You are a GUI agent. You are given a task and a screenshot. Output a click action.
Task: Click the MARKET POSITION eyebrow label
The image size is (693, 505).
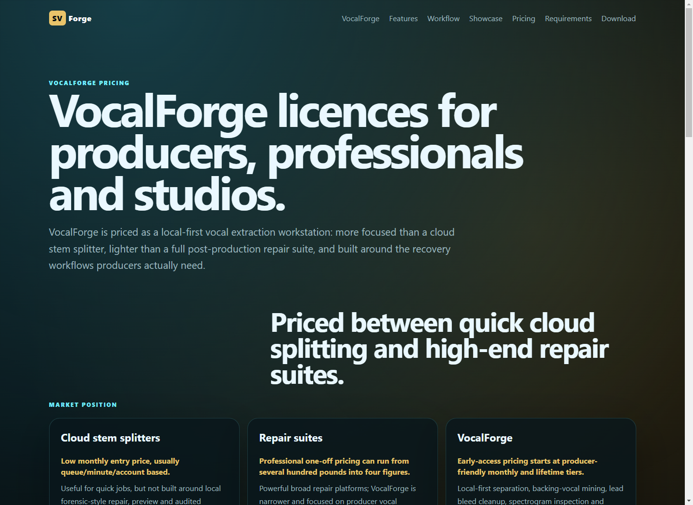pyautogui.click(x=83, y=404)
